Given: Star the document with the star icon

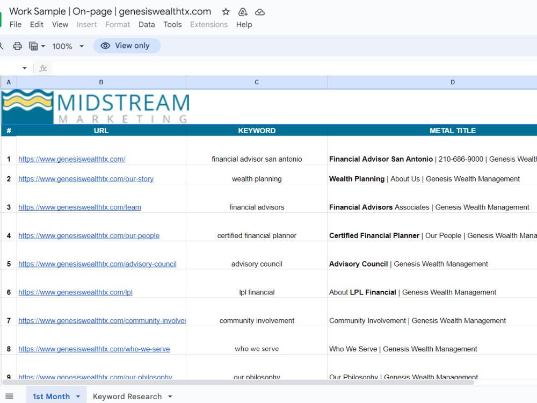Looking at the screenshot, I should (x=226, y=12).
